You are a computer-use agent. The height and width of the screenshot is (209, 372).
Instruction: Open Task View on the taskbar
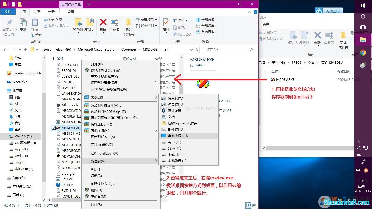coord(363,27)
